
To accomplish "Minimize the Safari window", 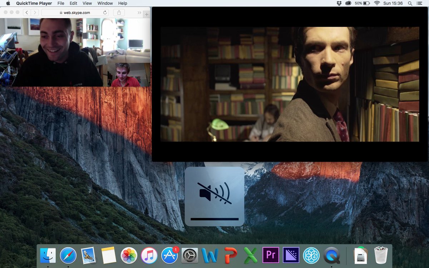I will (12, 12).
